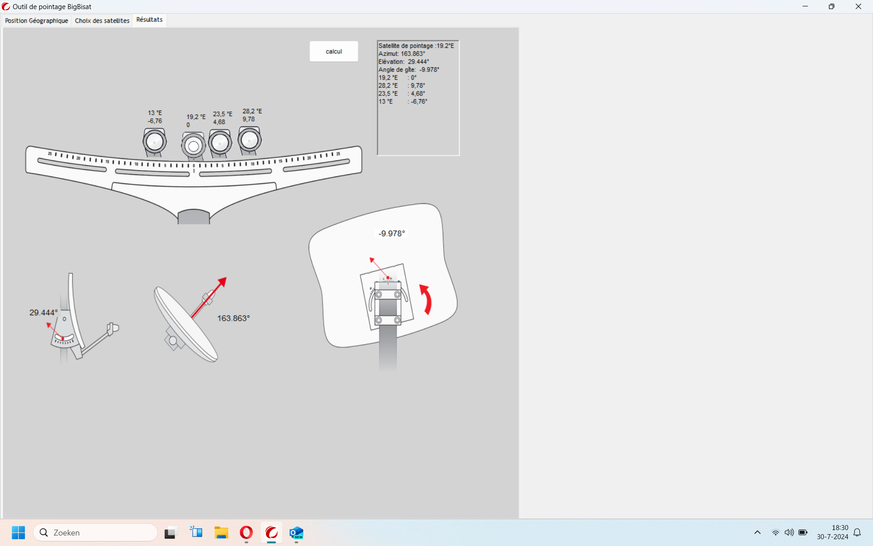The height and width of the screenshot is (546, 873).
Task: Switch to Position Géographique tab
Action: tap(36, 20)
